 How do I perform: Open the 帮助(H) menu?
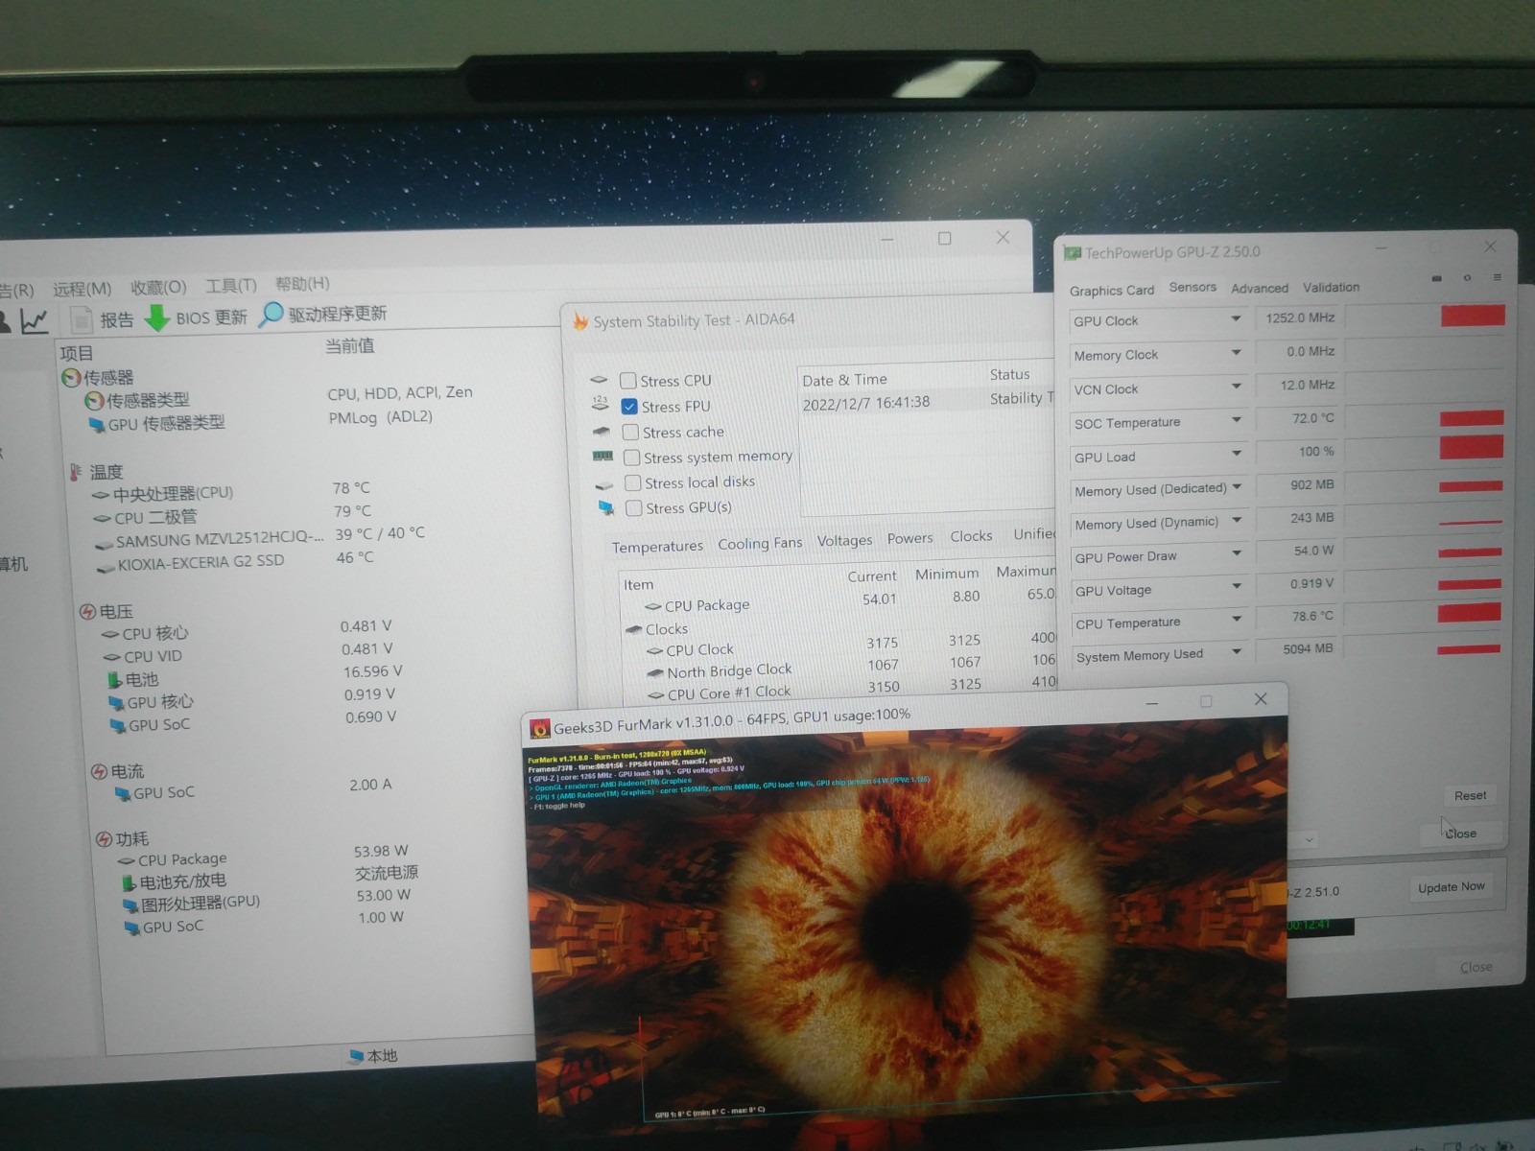point(302,284)
